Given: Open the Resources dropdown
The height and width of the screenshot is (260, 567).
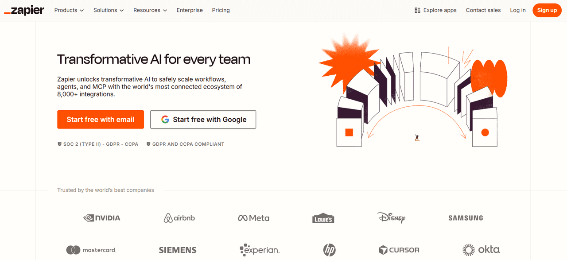Looking at the screenshot, I should [x=150, y=10].
